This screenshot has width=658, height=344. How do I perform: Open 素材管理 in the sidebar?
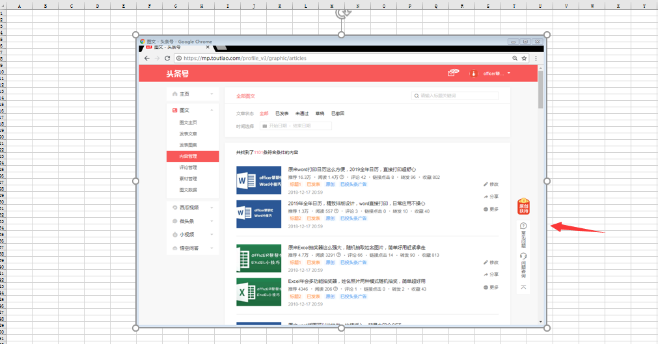point(188,179)
